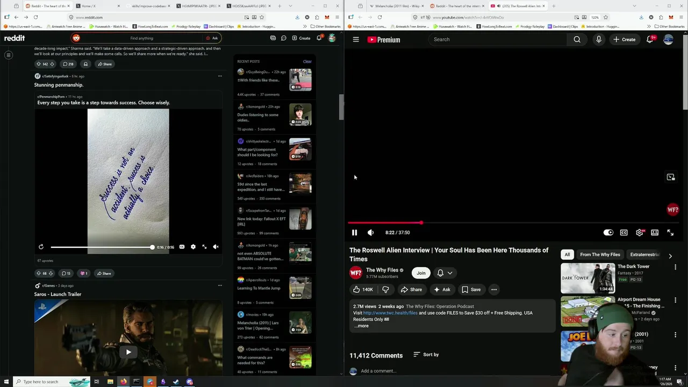The width and height of the screenshot is (688, 387).
Task: Focus the YouTube Search field
Action: 498,39
